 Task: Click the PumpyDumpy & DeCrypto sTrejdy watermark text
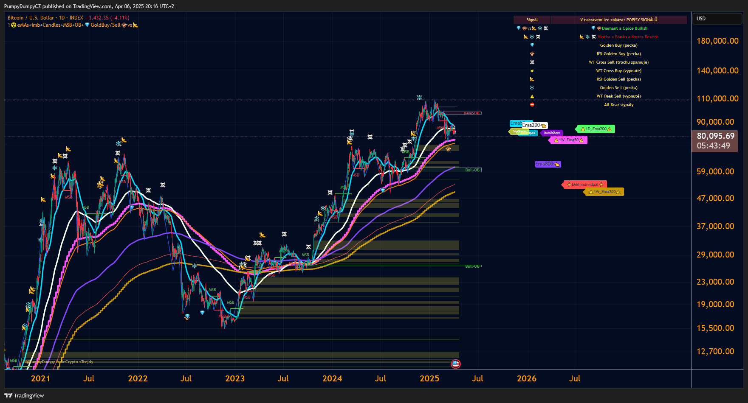pyautogui.click(x=58, y=362)
